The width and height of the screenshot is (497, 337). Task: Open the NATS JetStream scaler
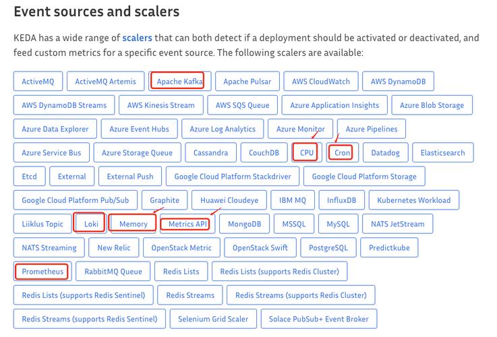397,224
